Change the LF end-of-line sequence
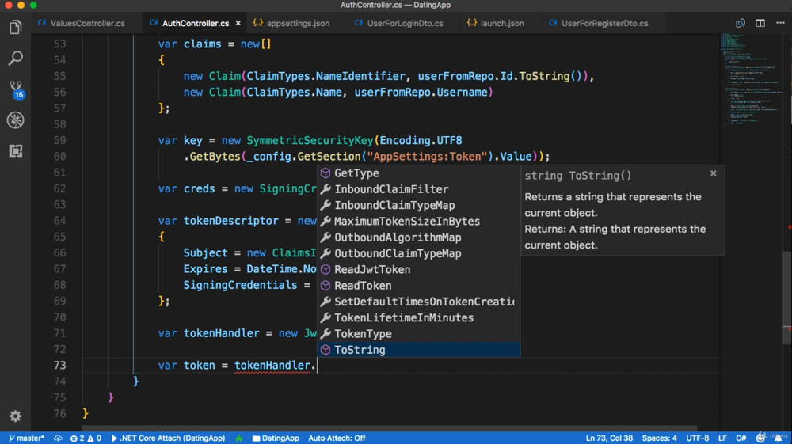Viewport: 792px width, 444px height. tap(723, 438)
